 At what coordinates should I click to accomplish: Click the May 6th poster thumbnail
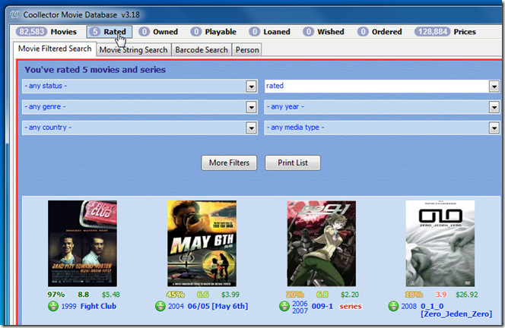(202, 244)
